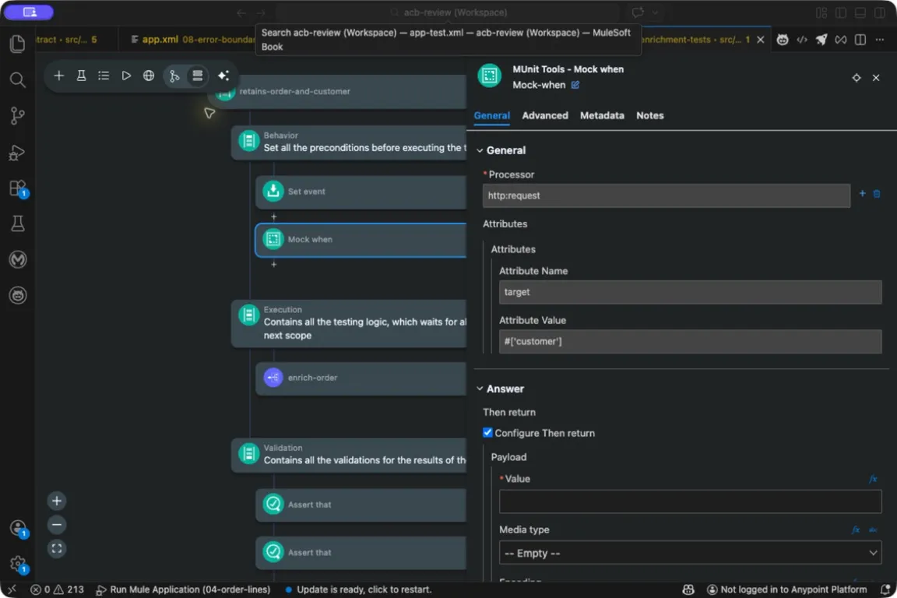Click the Attribute Value input field
This screenshot has width=897, height=598.
pos(690,342)
